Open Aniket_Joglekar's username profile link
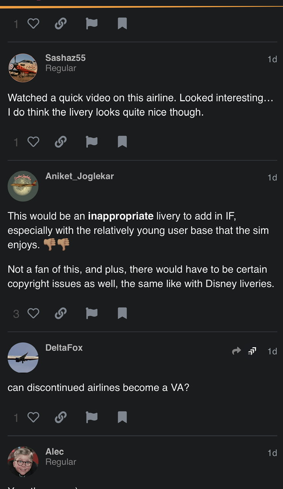This screenshot has height=489, width=283. point(79,176)
